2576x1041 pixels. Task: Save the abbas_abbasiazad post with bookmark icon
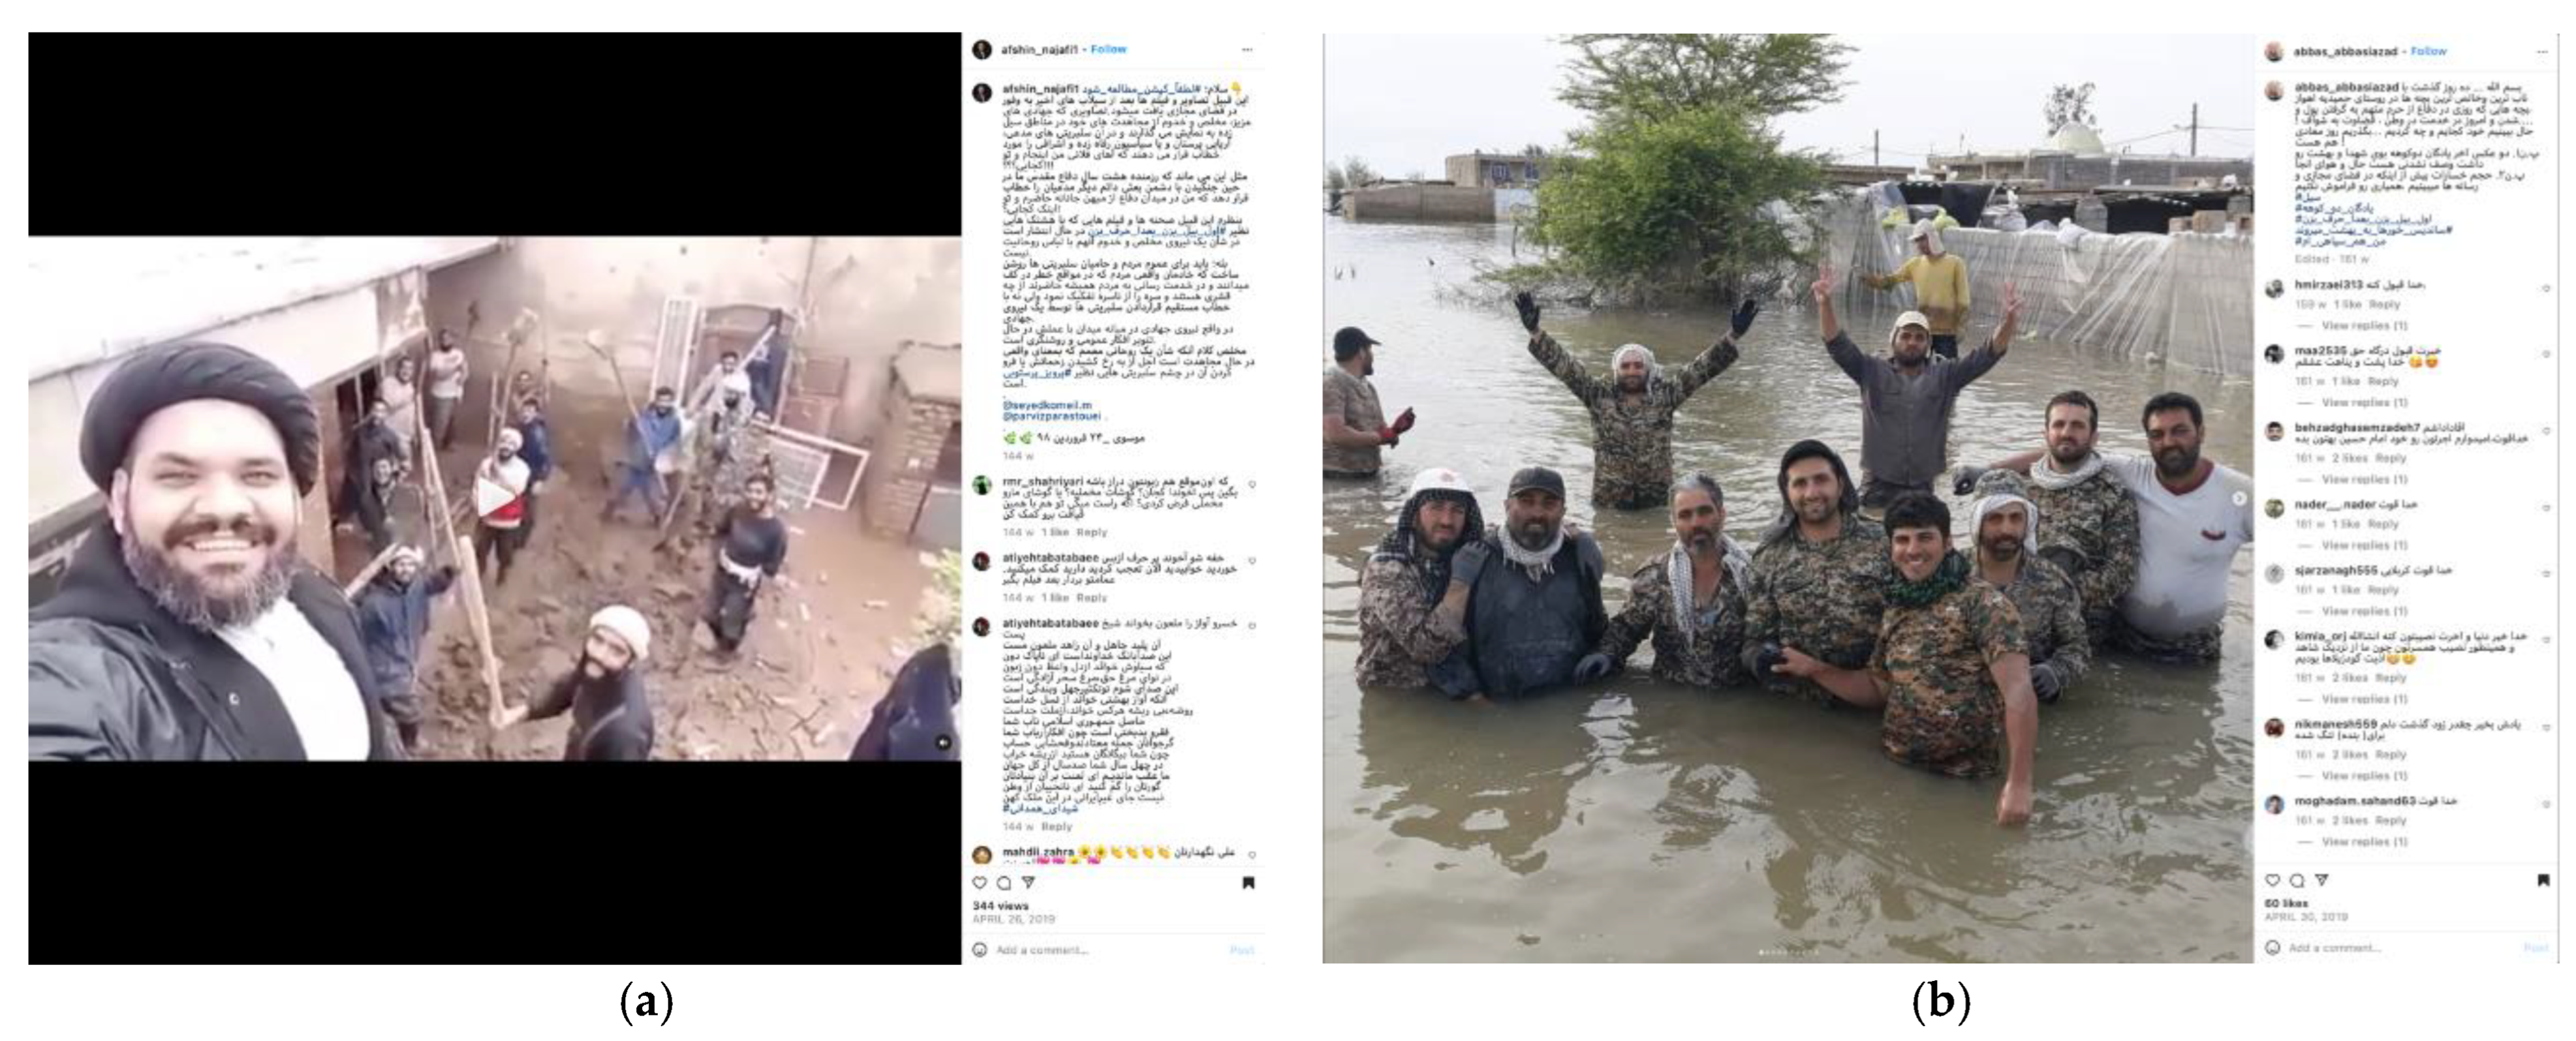pos(2543,880)
